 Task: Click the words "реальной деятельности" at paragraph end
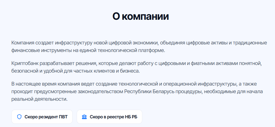(x=39, y=99)
